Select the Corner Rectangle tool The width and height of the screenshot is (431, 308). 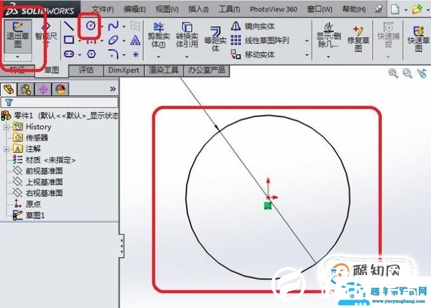tap(69, 40)
